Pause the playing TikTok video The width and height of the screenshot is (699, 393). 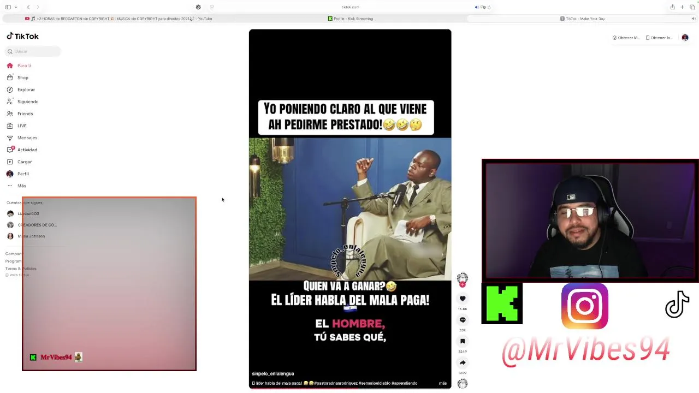pyautogui.click(x=350, y=209)
